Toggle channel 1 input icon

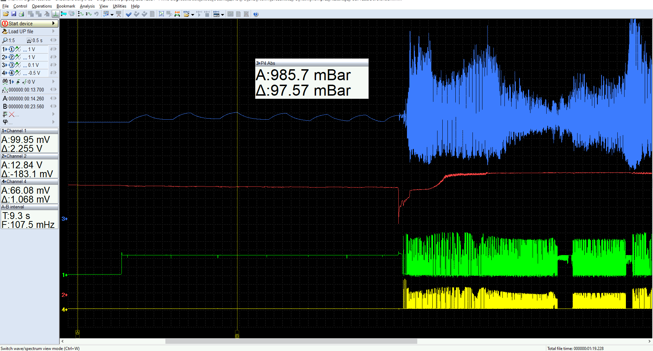[x=11, y=49]
